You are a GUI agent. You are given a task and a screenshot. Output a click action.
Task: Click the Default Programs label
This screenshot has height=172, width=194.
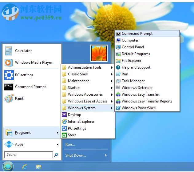coord(136,54)
